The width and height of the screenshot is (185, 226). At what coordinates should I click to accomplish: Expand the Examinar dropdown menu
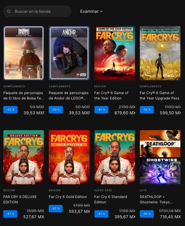pyautogui.click(x=91, y=11)
